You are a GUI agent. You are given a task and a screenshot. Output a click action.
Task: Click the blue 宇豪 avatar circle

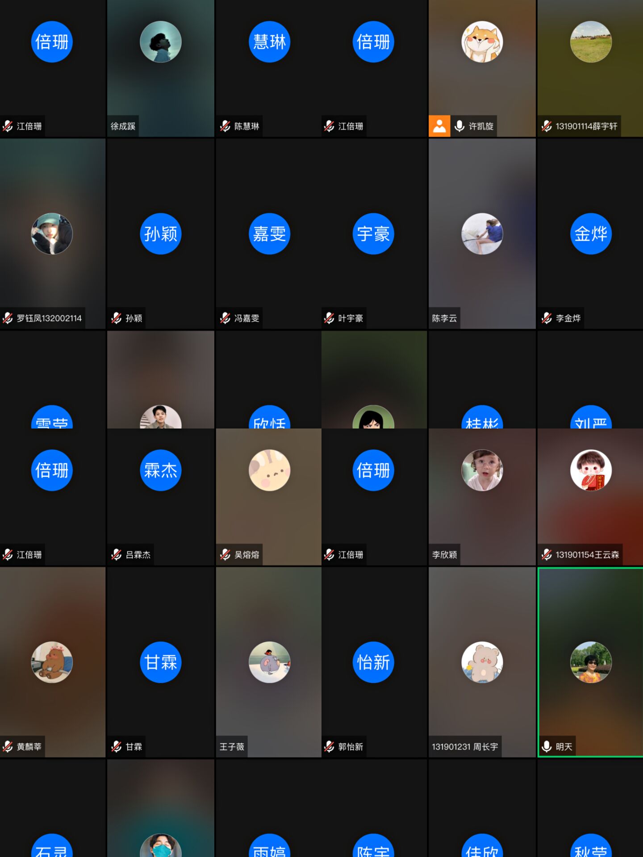pos(373,234)
